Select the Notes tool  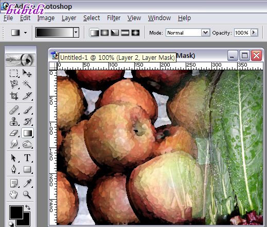pos(14,183)
